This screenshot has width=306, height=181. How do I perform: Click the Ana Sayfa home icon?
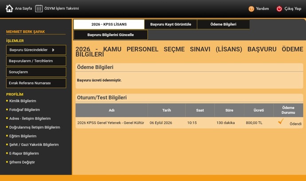pos(9,8)
